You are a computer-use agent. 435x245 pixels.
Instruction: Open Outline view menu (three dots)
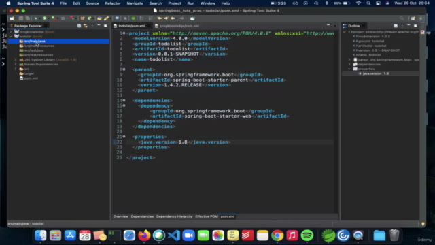tap(402, 26)
